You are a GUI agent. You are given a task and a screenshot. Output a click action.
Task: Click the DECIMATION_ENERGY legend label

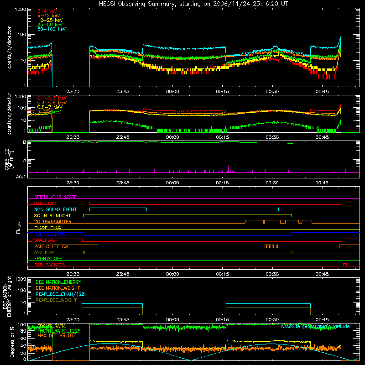click(58, 282)
